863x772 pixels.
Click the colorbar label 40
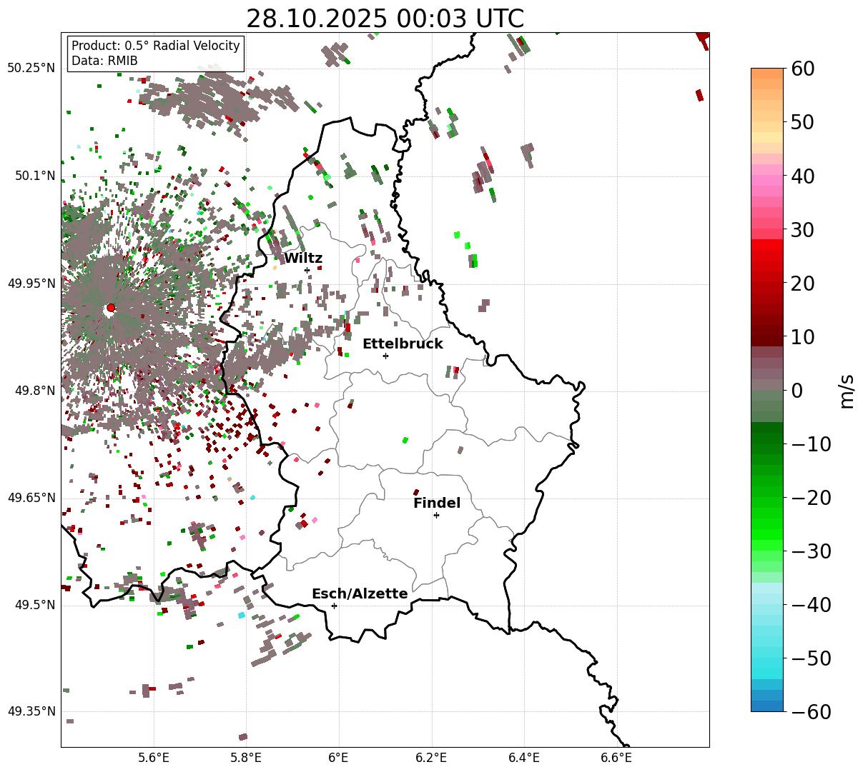(x=802, y=176)
